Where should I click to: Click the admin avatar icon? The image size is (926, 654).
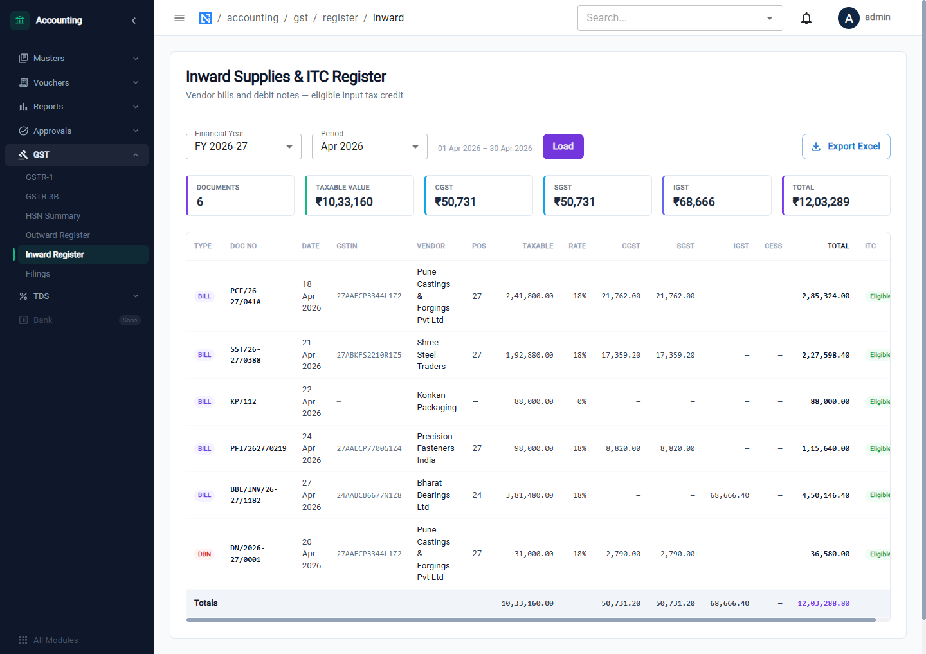(848, 18)
